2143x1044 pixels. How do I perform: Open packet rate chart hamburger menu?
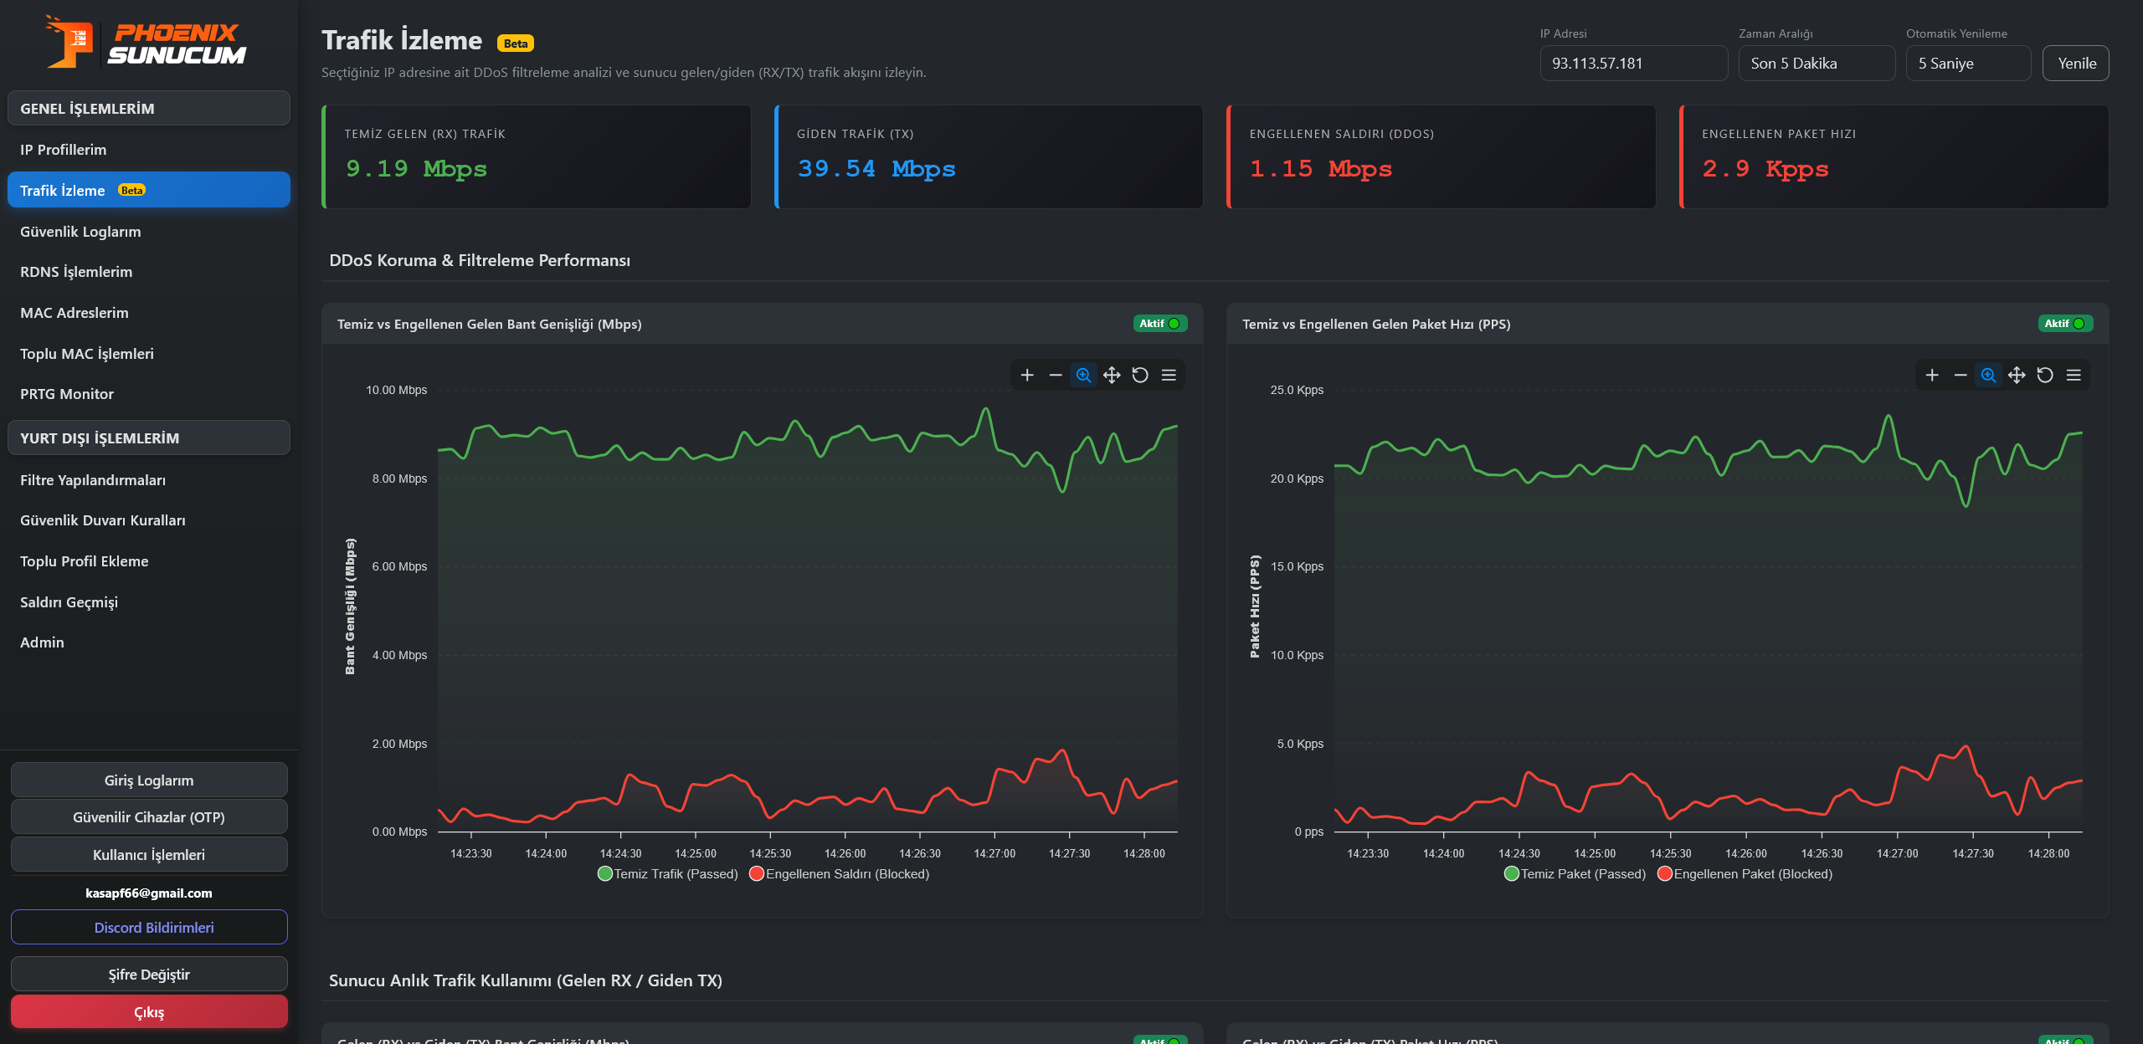pos(2074,376)
